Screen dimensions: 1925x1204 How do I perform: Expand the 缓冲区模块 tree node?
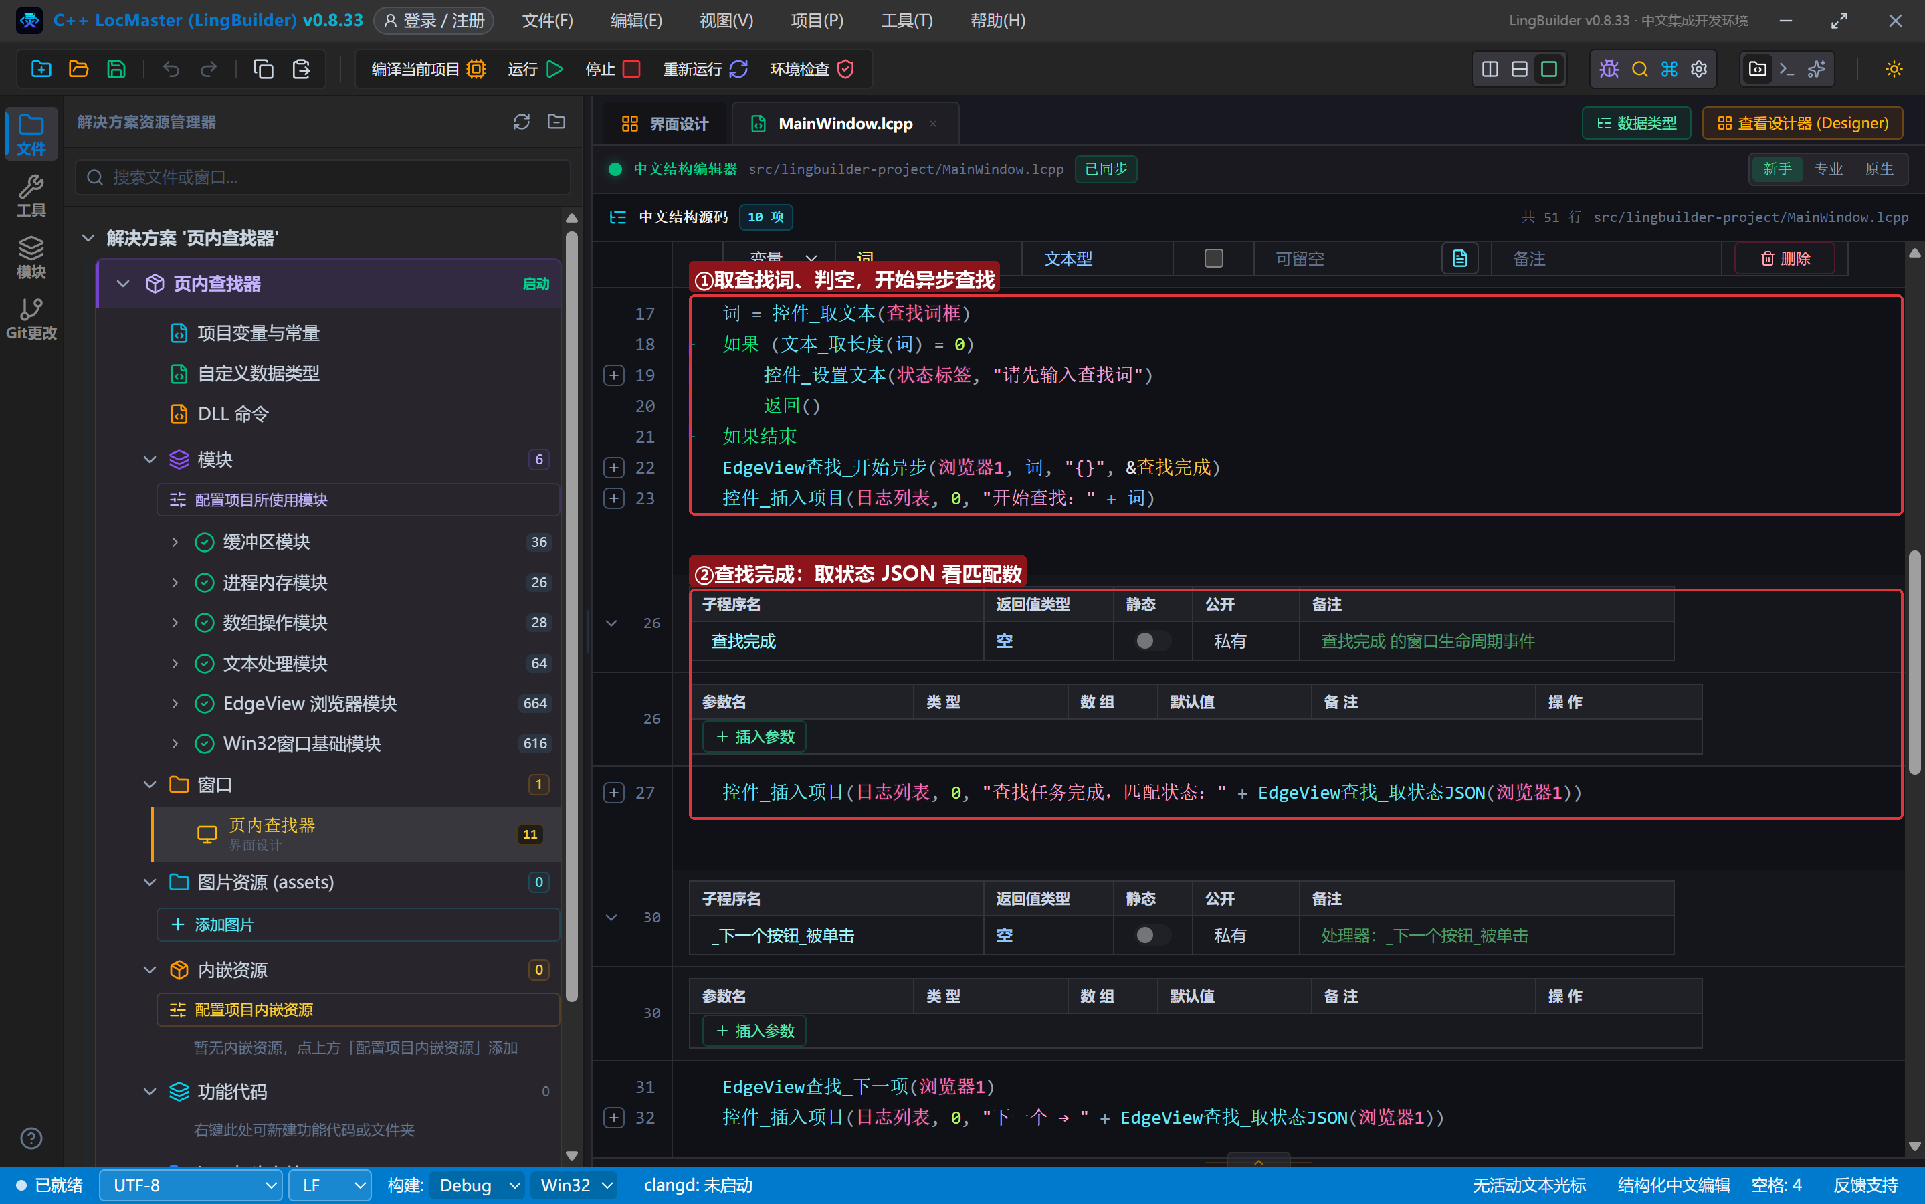(x=175, y=542)
